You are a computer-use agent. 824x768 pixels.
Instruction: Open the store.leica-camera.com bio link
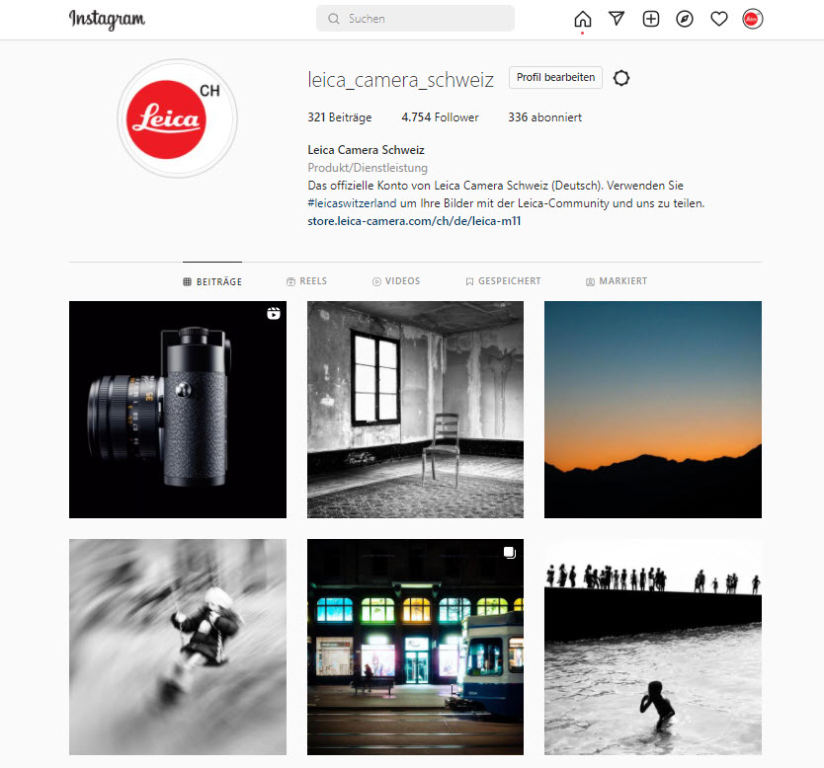pos(414,221)
